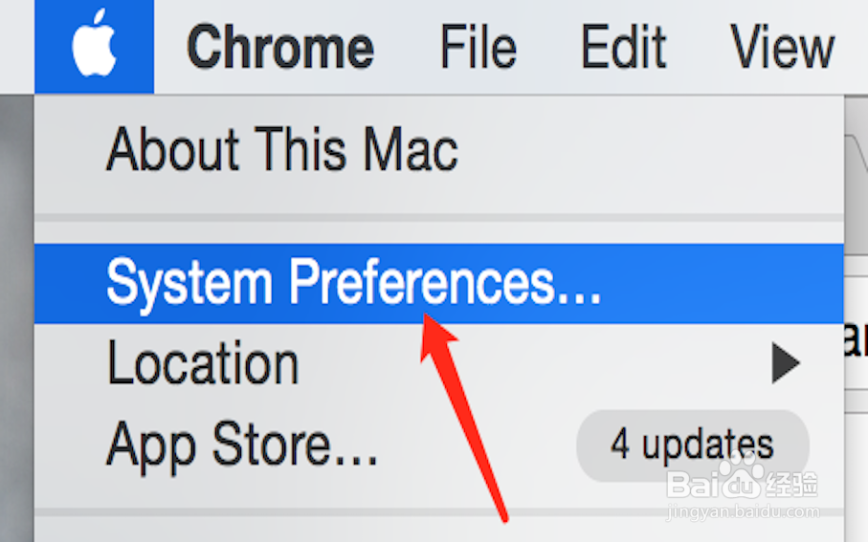Image resolution: width=868 pixels, height=542 pixels.
Task: Open the Chrome application menu
Action: click(x=279, y=46)
